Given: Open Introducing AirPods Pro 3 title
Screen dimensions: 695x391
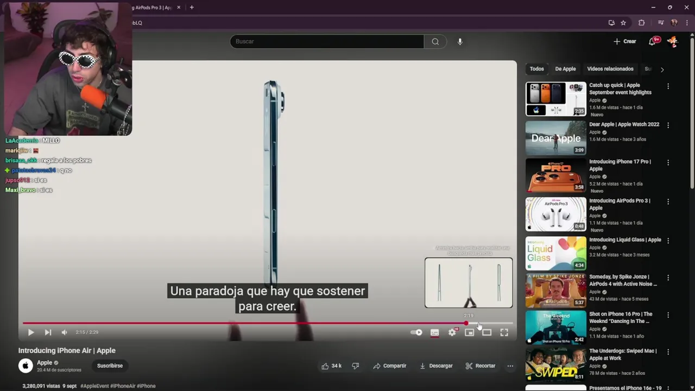Looking at the screenshot, I should (x=620, y=204).
